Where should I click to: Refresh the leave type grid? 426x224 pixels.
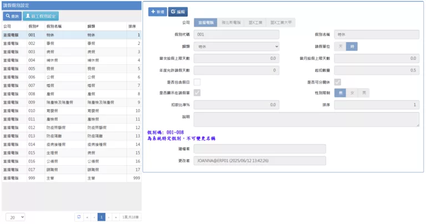(79, 217)
